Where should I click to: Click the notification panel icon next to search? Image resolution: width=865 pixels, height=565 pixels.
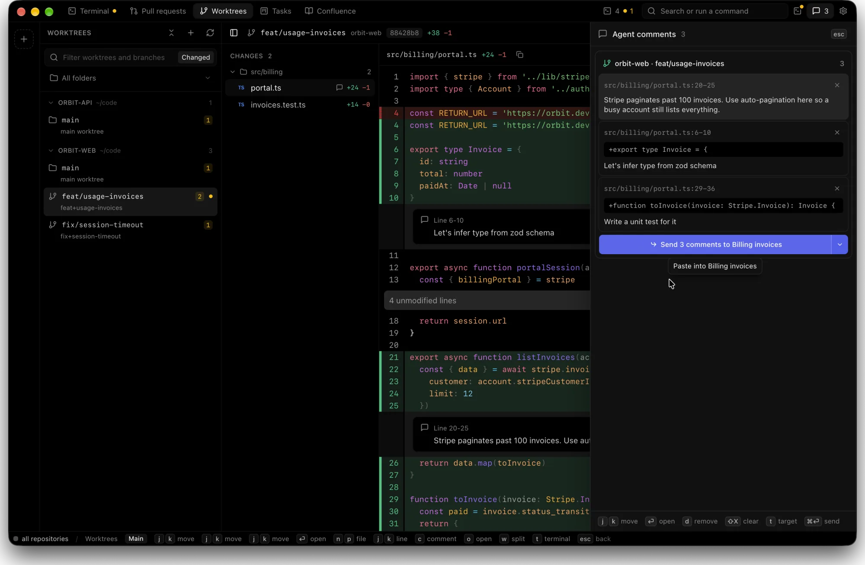pyautogui.click(x=798, y=11)
